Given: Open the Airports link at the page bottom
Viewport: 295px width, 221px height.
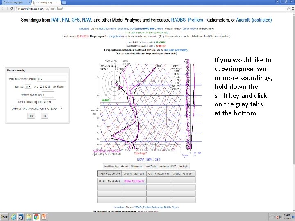Looking at the screenshot, I should (x=175, y=207).
